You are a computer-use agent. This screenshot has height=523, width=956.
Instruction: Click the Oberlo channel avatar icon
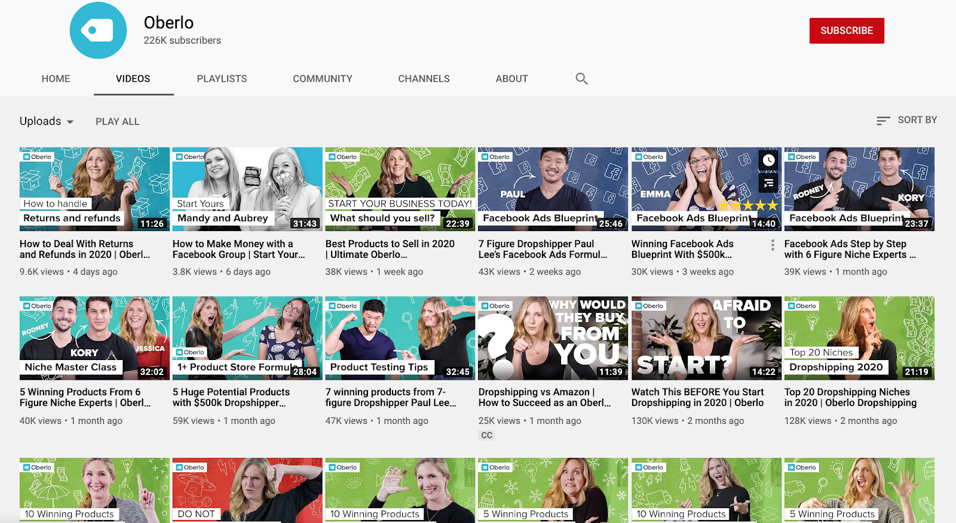coord(98,30)
